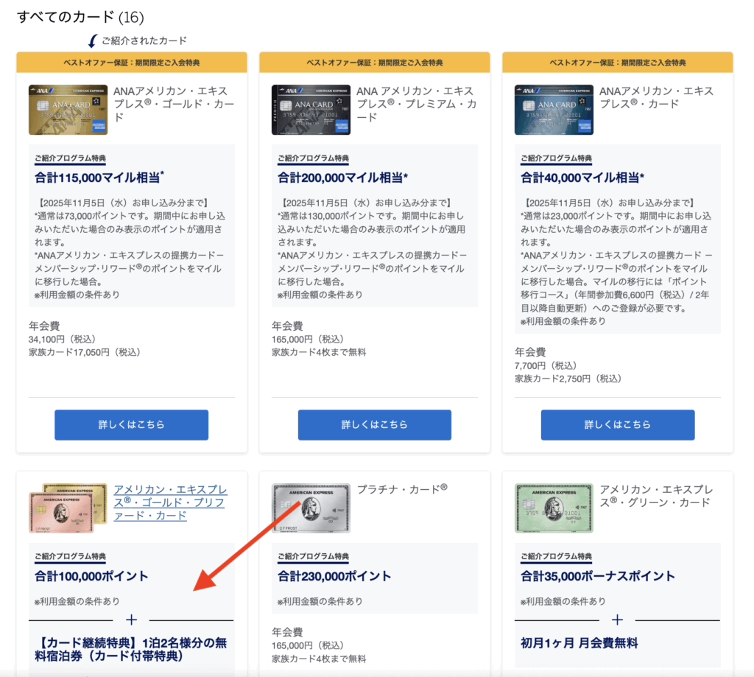Click the blue ANA American Express card image

point(554,110)
